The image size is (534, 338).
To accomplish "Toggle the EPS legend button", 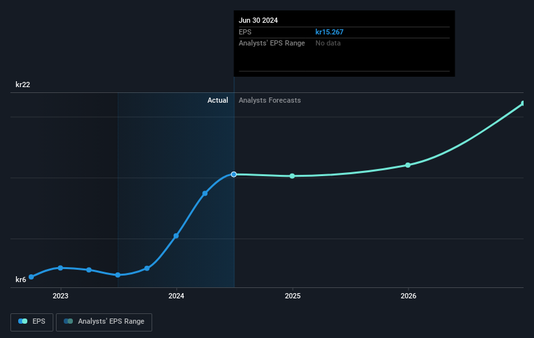I will click(x=32, y=322).
